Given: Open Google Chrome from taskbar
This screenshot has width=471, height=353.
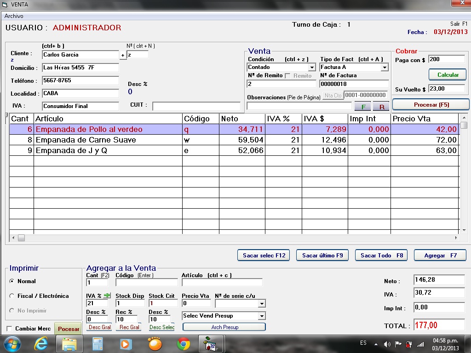Looking at the screenshot, I should [183, 344].
